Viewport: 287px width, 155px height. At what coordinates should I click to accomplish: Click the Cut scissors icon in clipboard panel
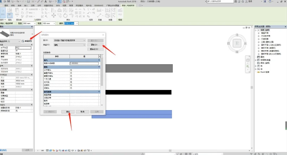tap(22, 9)
